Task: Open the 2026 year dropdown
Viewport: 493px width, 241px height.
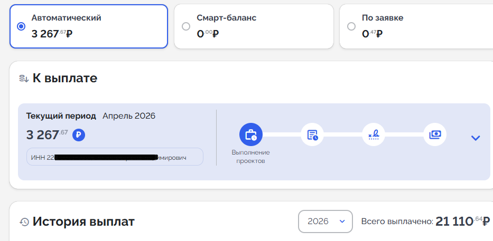Action: tap(325, 221)
